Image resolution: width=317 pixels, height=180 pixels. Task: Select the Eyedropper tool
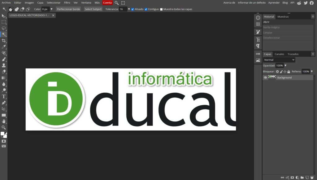4,47
